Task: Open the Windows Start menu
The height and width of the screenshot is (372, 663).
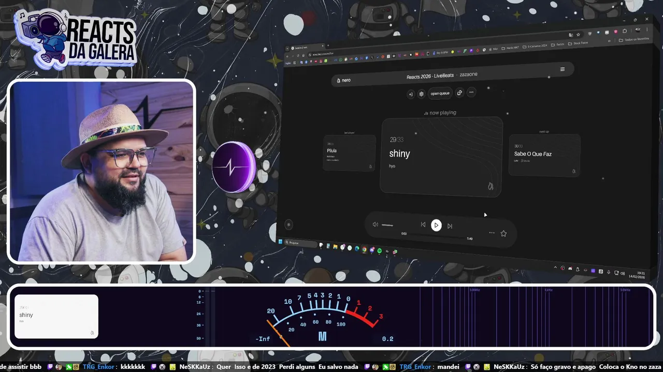Action: [280, 241]
